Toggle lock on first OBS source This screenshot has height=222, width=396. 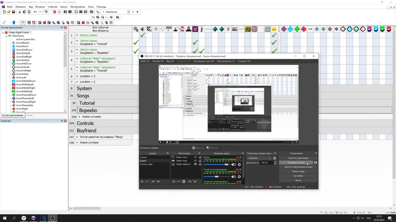pyautogui.click(x=200, y=157)
